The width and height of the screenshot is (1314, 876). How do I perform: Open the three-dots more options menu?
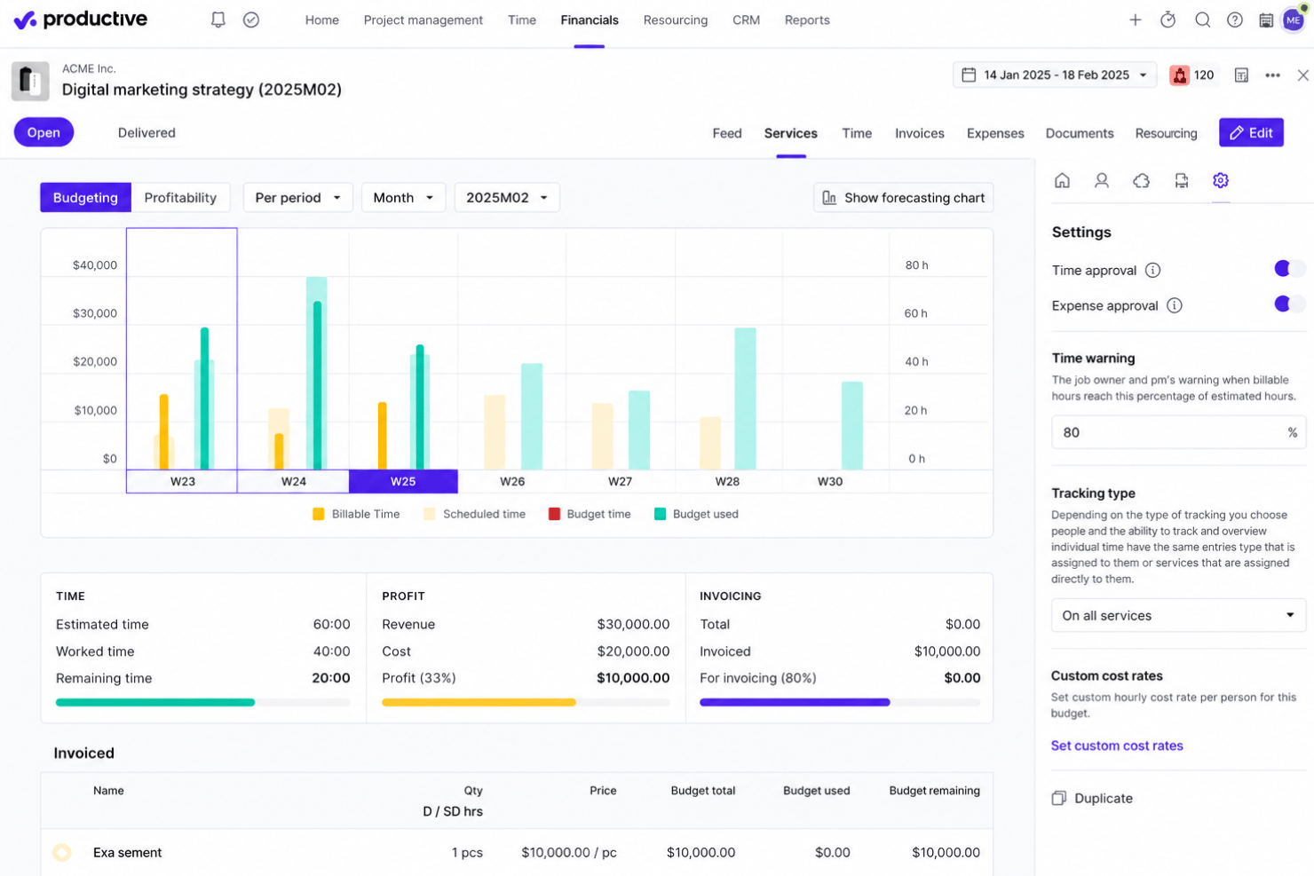(1272, 75)
